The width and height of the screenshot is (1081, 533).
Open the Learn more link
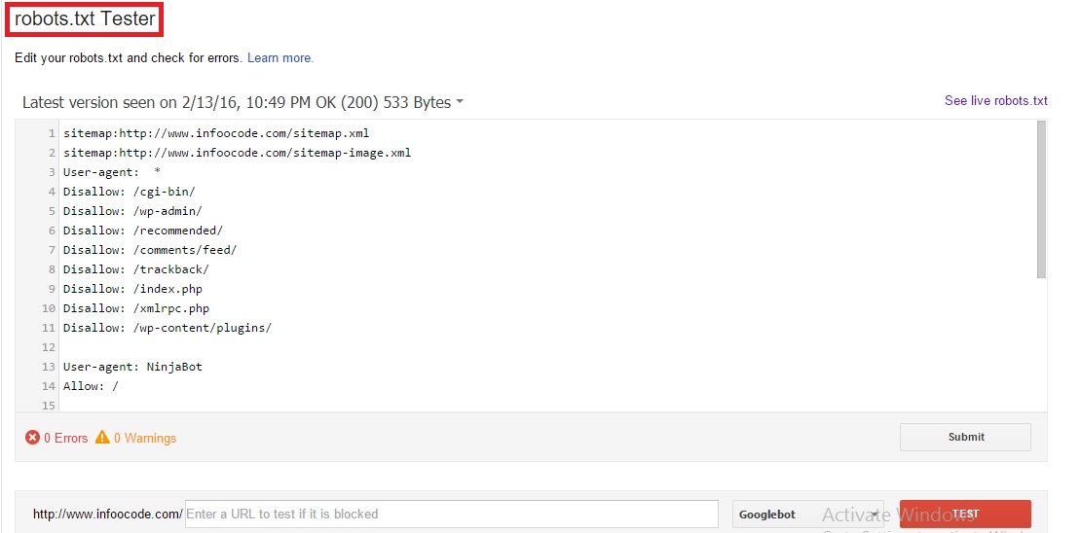click(x=280, y=58)
